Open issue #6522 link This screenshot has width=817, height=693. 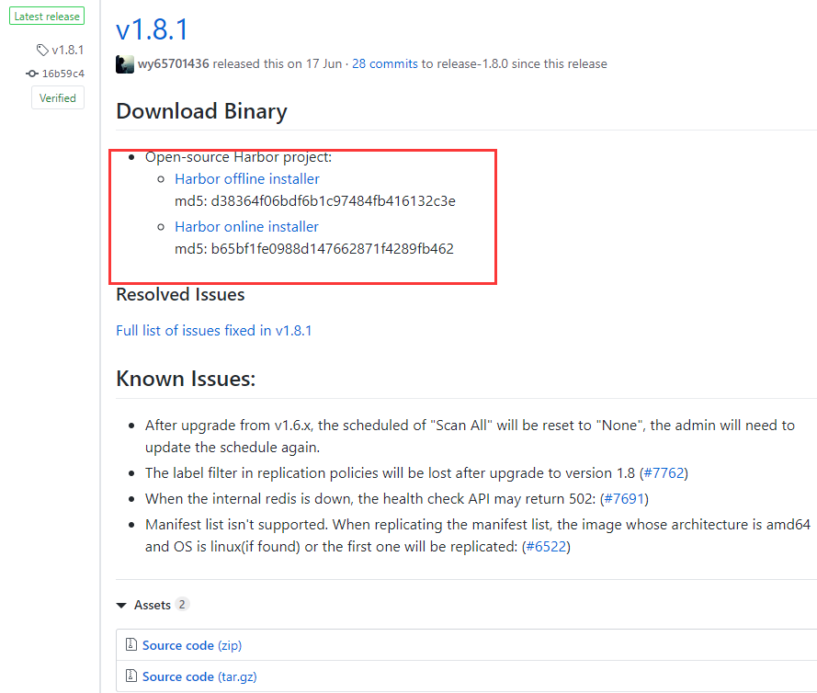(546, 547)
